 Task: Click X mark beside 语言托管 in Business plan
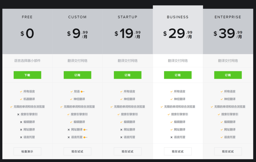click(x=171, y=137)
